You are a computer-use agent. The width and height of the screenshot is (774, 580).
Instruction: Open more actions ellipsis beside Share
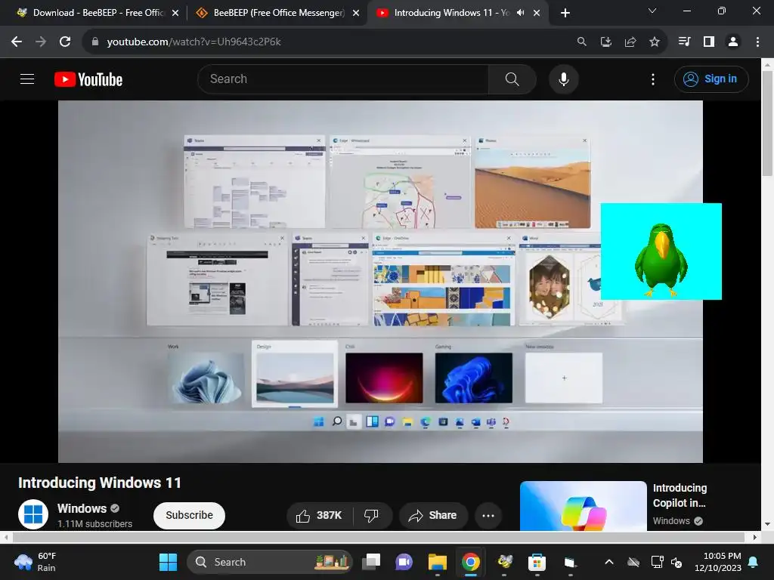pos(488,515)
